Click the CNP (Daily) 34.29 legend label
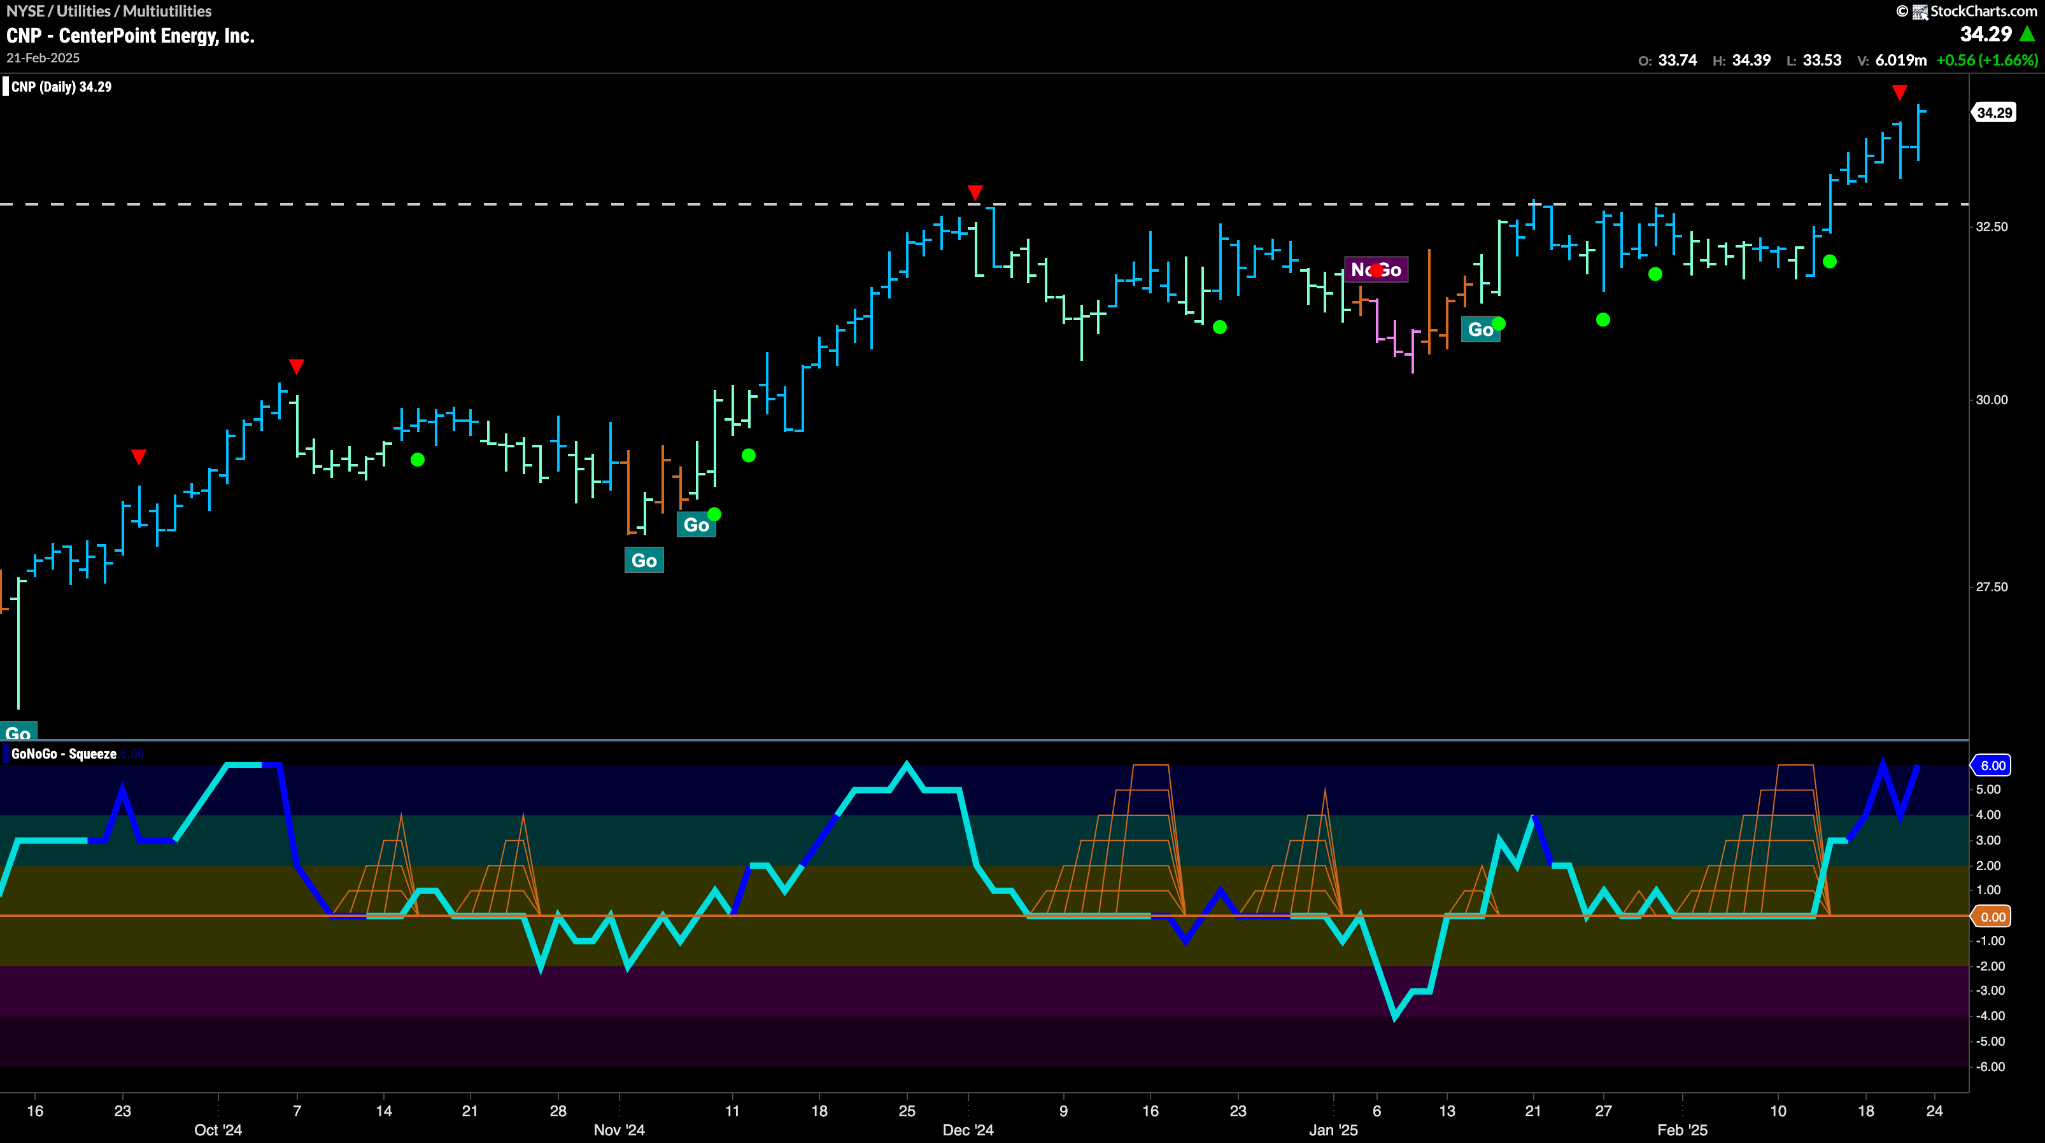Image resolution: width=2045 pixels, height=1143 pixels. tap(61, 87)
